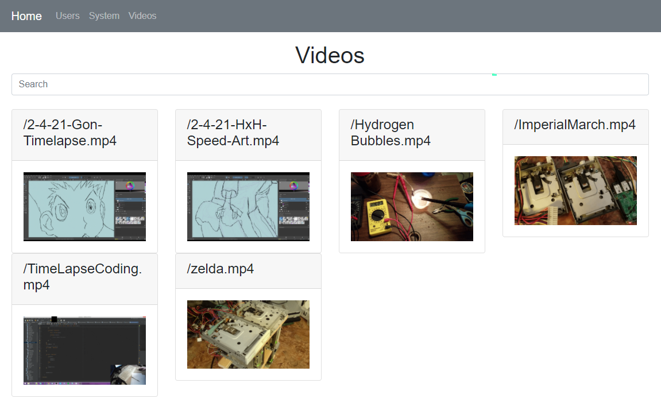Click the zelda.mp4 card title

(221, 269)
